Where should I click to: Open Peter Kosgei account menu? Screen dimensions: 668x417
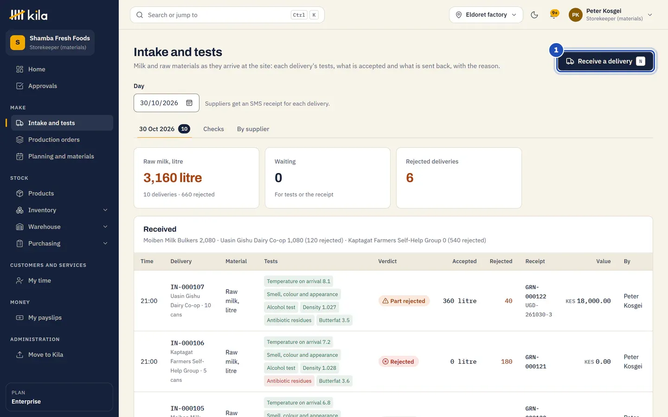(611, 15)
